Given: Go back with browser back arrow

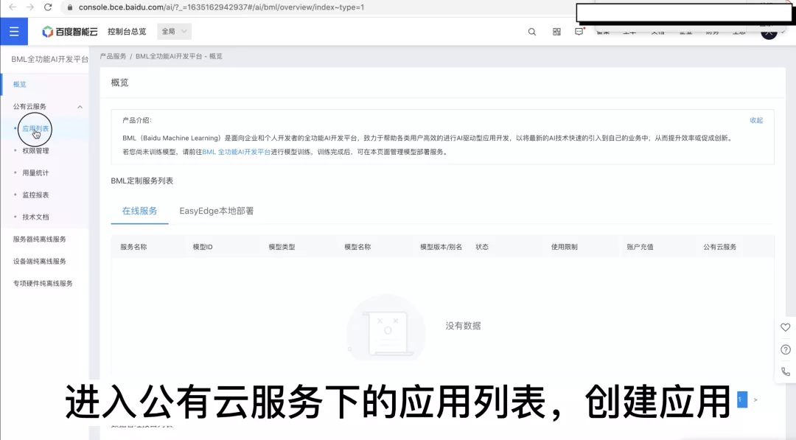Looking at the screenshot, I should tap(13, 7).
